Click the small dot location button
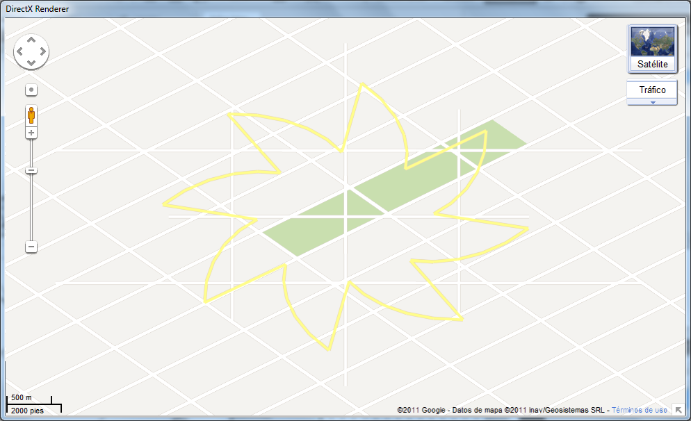The height and width of the screenshot is (421, 691). (x=31, y=90)
